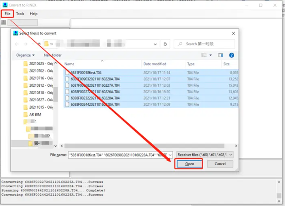The width and height of the screenshot is (285, 206).
Task: Open the view options dropdown arrow
Action: point(211,55)
